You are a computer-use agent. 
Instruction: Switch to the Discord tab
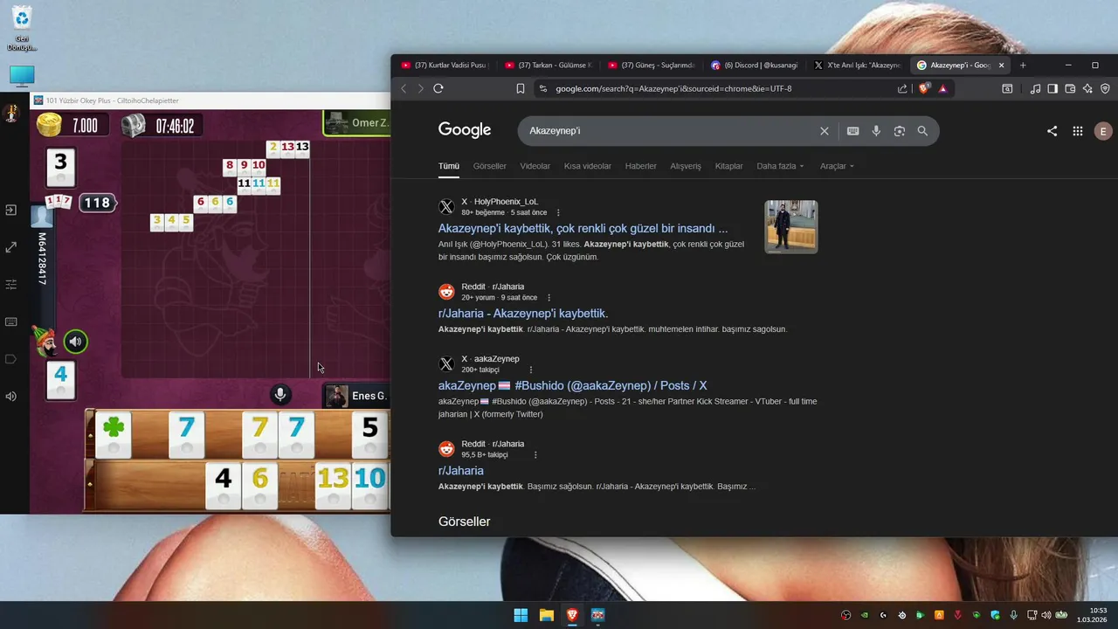pos(755,65)
